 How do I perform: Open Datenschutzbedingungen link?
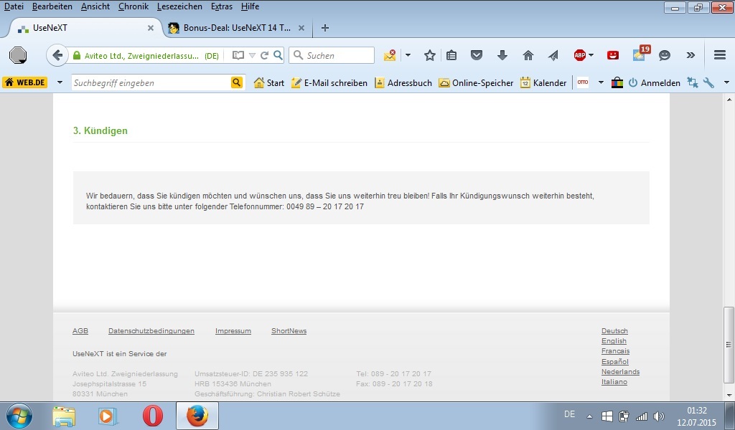click(151, 331)
